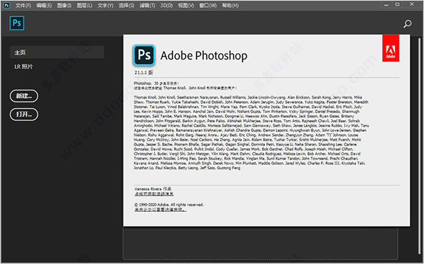Viewport: 424px width, 264px height.
Task: Open the 选择(S) menu
Action: 126,6
